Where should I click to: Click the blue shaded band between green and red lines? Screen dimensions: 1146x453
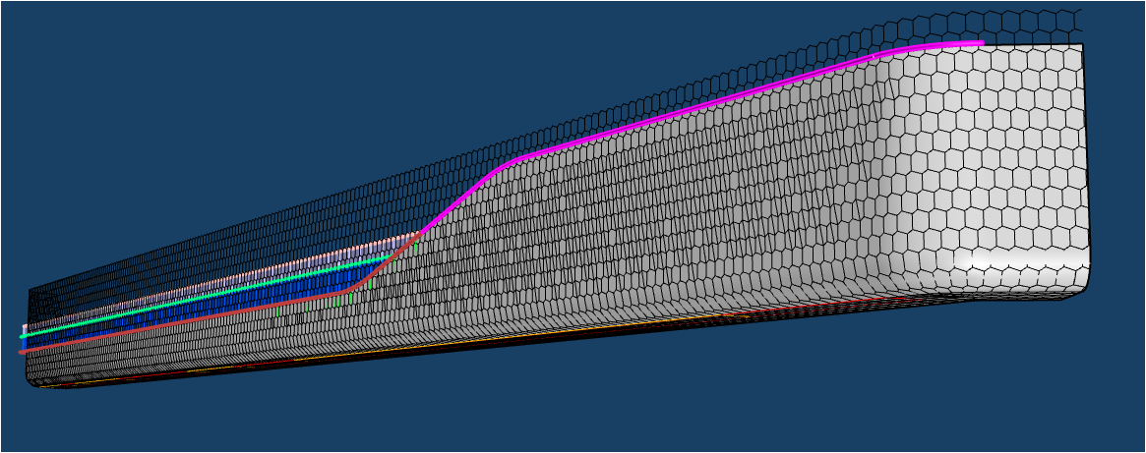[x=246, y=296]
